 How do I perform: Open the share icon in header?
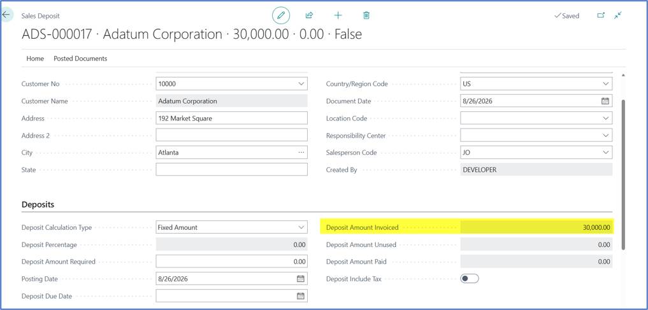click(309, 16)
